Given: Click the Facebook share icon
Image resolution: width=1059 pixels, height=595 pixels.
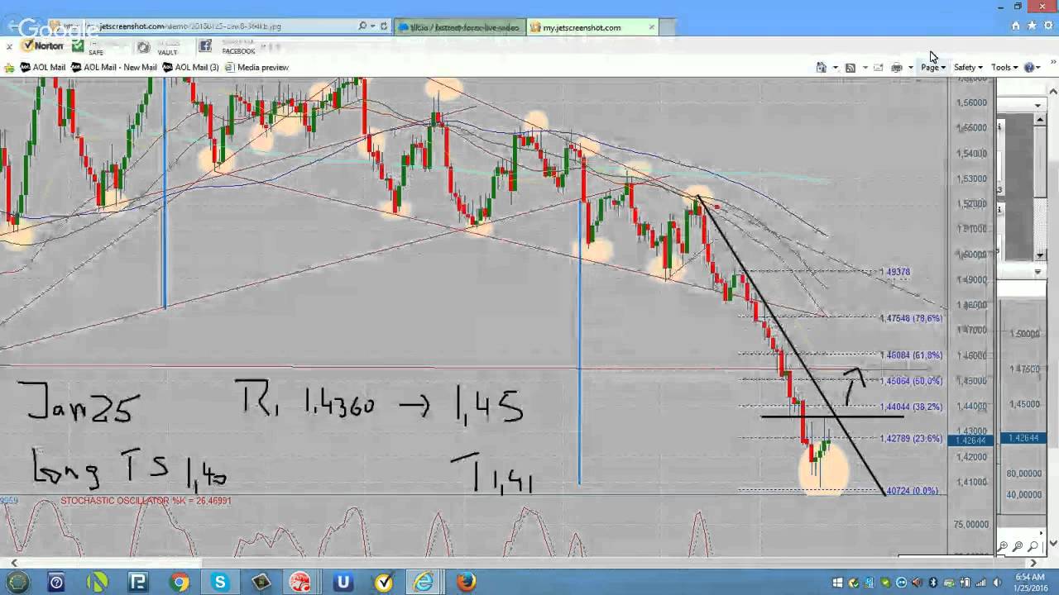Looking at the screenshot, I should [205, 46].
